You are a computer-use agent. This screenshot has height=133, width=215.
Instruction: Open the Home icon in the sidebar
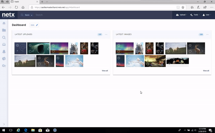click(4, 23)
